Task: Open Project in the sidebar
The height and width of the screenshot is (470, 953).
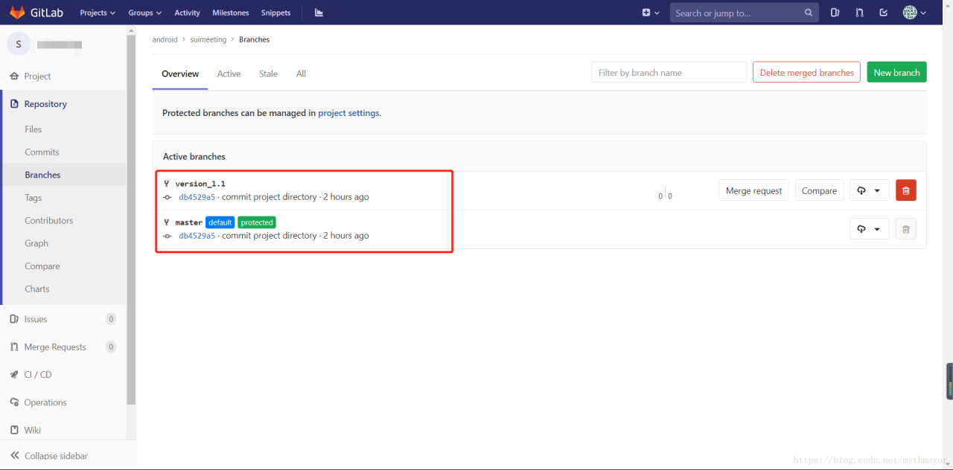Action: click(37, 76)
